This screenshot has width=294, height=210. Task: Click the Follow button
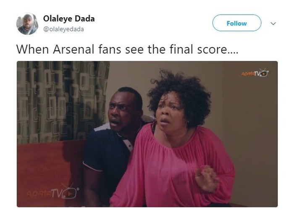236,23
